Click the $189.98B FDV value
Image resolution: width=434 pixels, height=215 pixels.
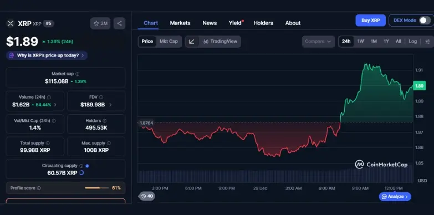93,105
